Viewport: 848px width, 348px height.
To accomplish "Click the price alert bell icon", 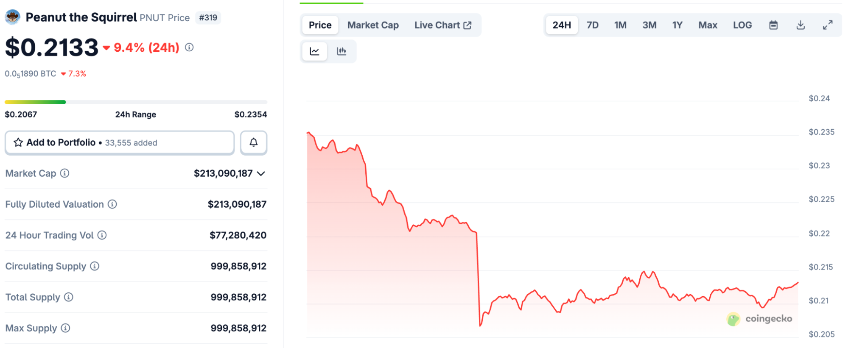I will pos(254,143).
